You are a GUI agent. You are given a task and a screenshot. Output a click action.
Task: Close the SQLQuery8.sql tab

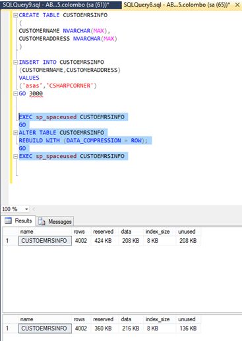click(237, 5)
